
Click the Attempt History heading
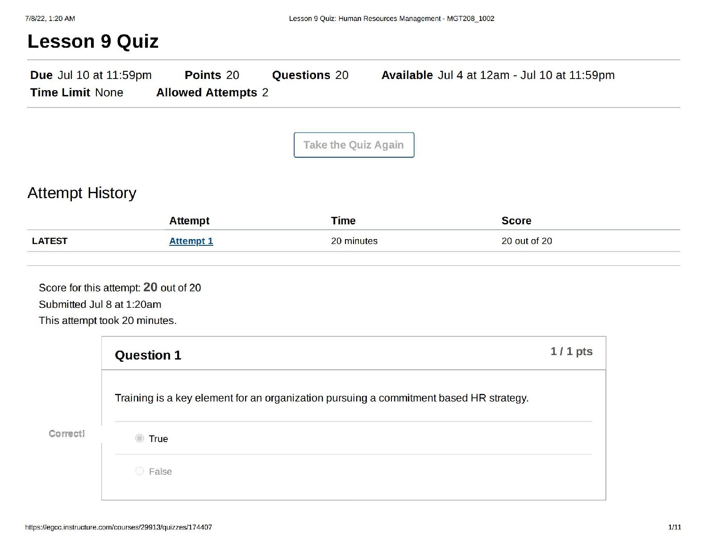click(82, 193)
